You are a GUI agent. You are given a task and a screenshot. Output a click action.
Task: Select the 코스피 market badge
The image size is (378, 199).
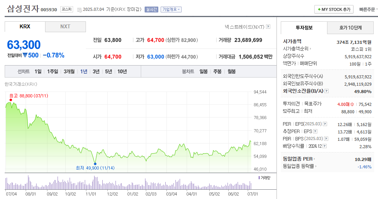click(66, 9)
